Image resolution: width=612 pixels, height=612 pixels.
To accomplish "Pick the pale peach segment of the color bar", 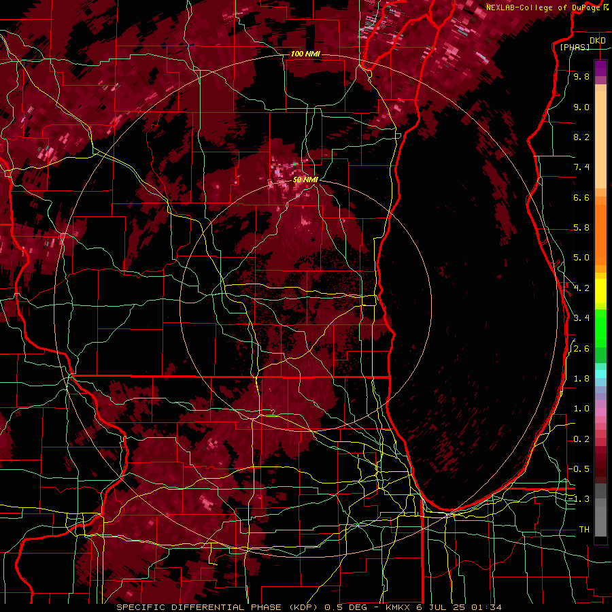I will [600, 139].
